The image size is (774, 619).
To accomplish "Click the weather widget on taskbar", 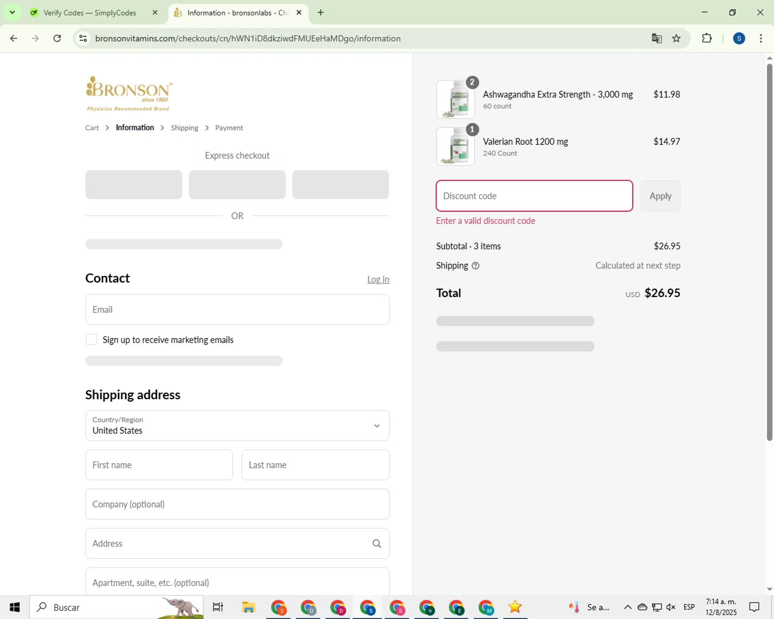I will [589, 607].
